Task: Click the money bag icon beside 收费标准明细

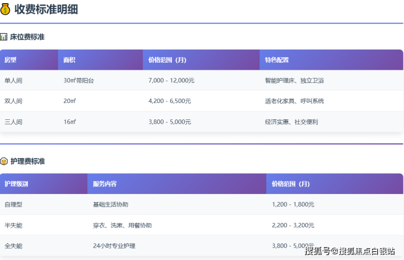Action: pos(5,9)
